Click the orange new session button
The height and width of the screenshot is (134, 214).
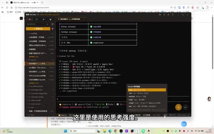click(x=38, y=29)
